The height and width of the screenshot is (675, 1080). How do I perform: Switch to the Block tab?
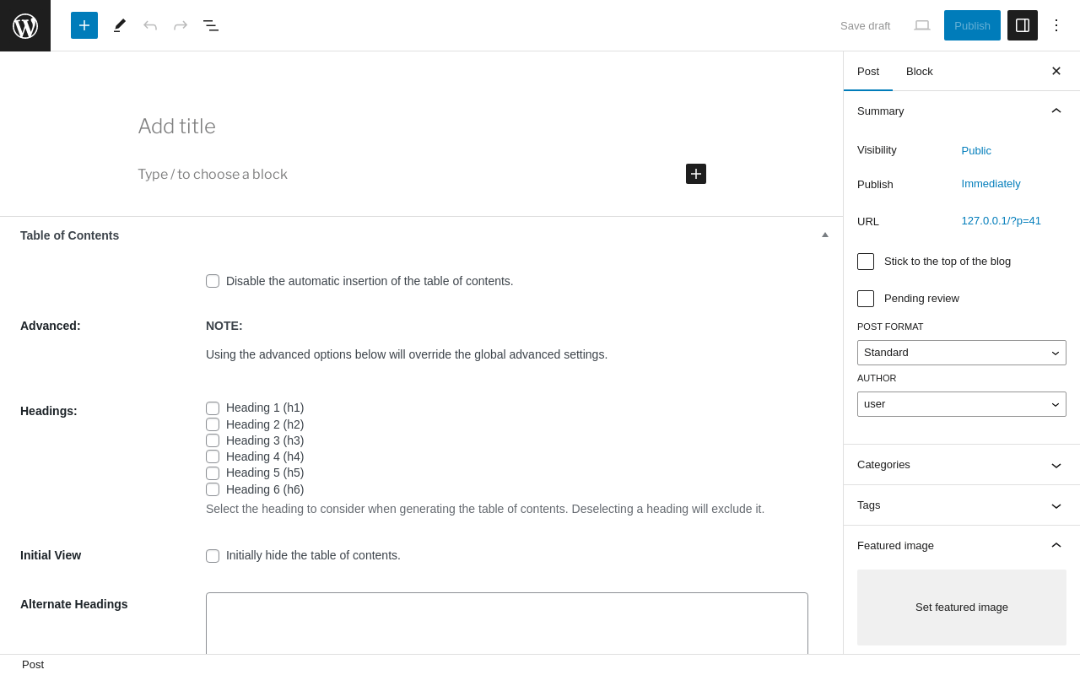coord(920,71)
